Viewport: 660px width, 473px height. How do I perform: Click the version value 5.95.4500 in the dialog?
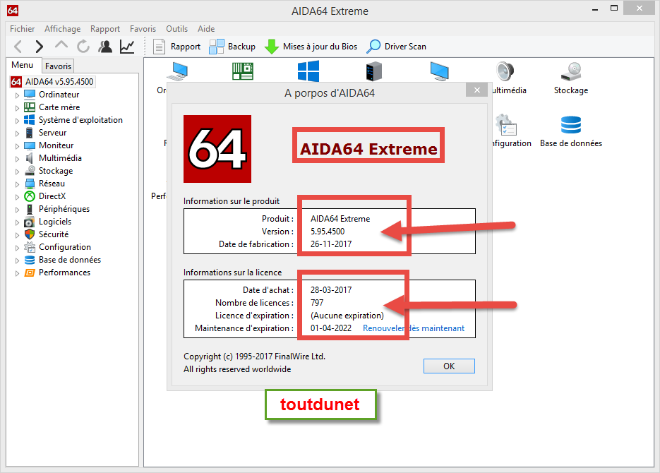[328, 232]
